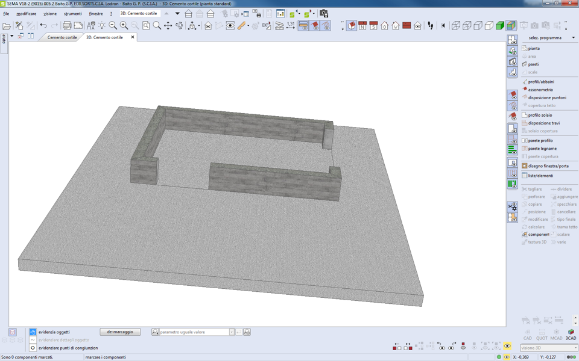The width and height of the screenshot is (579, 361).
Task: Select the pan move arrows tool
Action: [168, 26]
